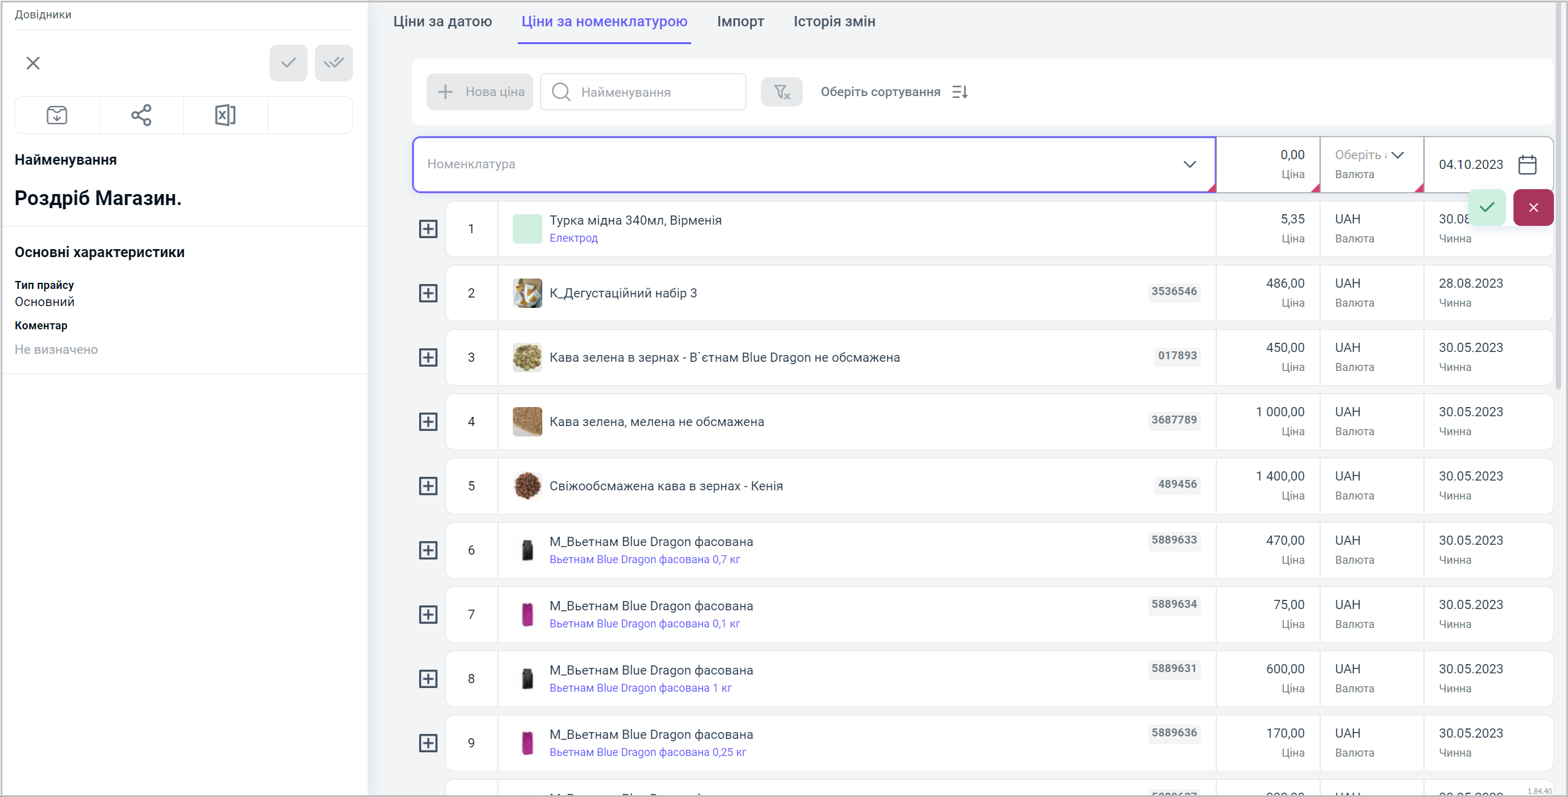Confirm new price with green checkmark

[1487, 208]
